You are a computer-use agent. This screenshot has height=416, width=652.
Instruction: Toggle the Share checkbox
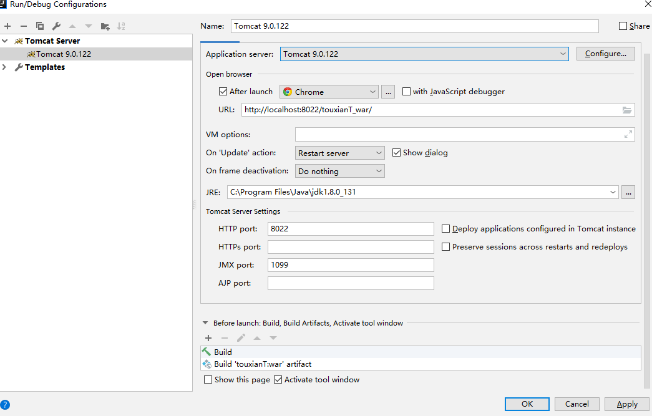pos(623,26)
